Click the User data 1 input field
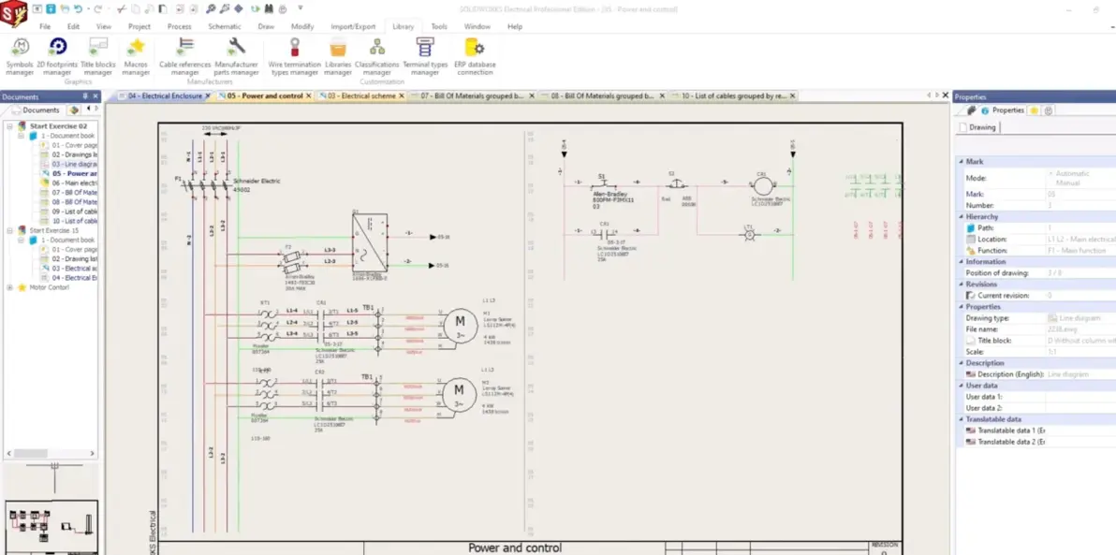The image size is (1116, 555). [x=1080, y=396]
